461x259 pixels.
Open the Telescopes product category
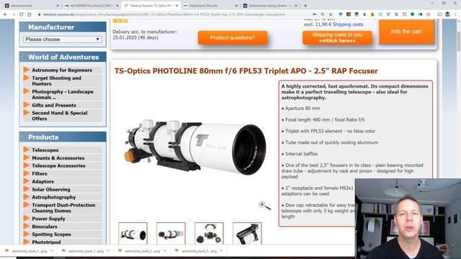(x=45, y=150)
